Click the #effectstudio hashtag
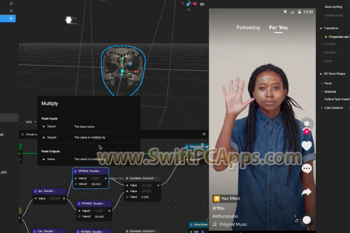The width and height of the screenshot is (350, 233). (x=225, y=216)
